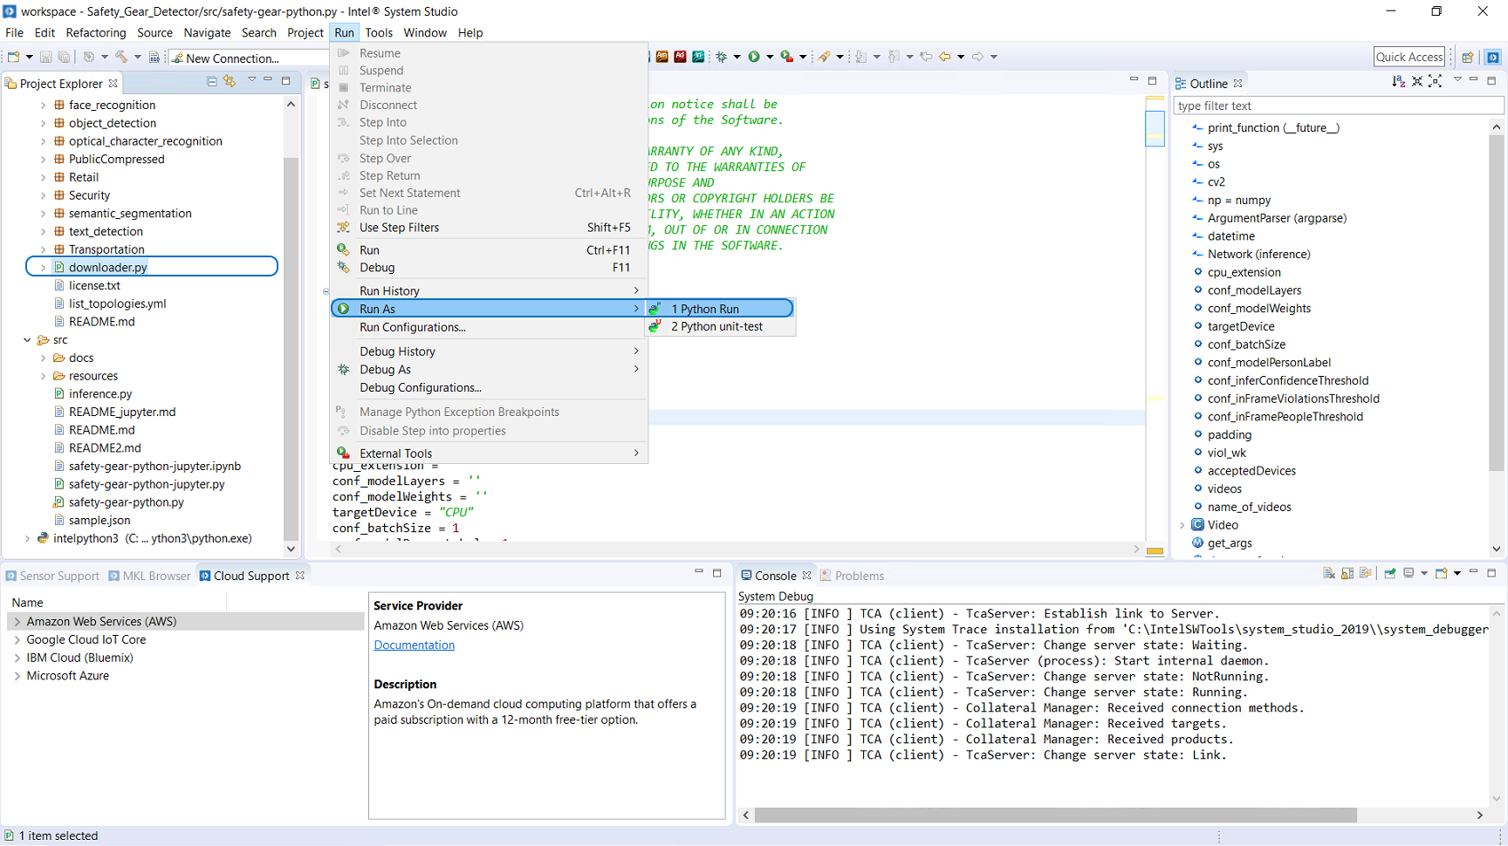Image resolution: width=1508 pixels, height=846 pixels.
Task: Open the Tools menu
Action: 379,32
